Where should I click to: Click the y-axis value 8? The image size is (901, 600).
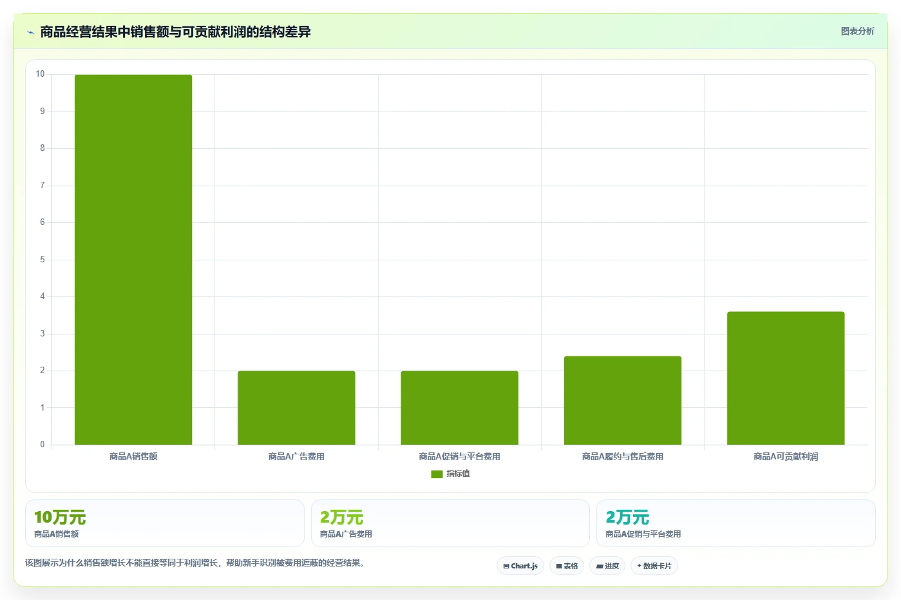[x=43, y=148]
